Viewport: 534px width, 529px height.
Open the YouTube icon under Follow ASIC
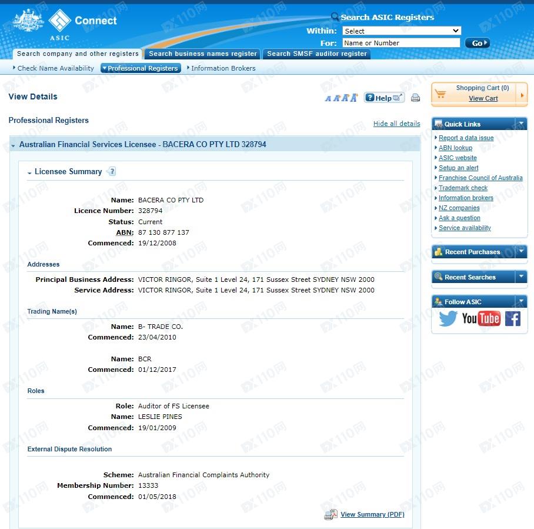coord(480,319)
